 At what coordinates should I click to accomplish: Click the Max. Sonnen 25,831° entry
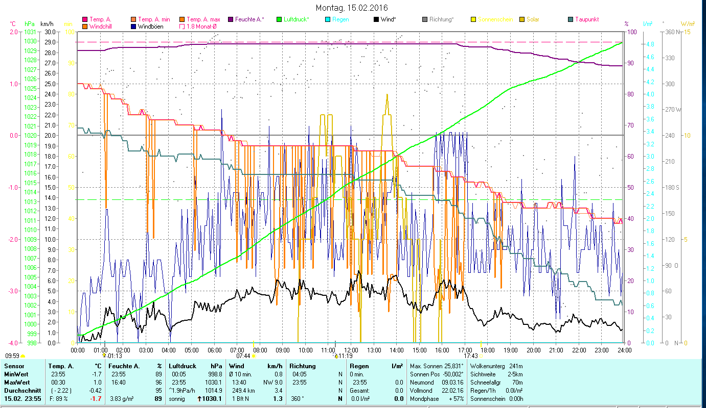point(437,366)
